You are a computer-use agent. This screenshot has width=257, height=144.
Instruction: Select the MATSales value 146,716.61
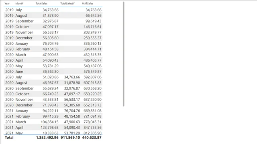pos(92,27)
